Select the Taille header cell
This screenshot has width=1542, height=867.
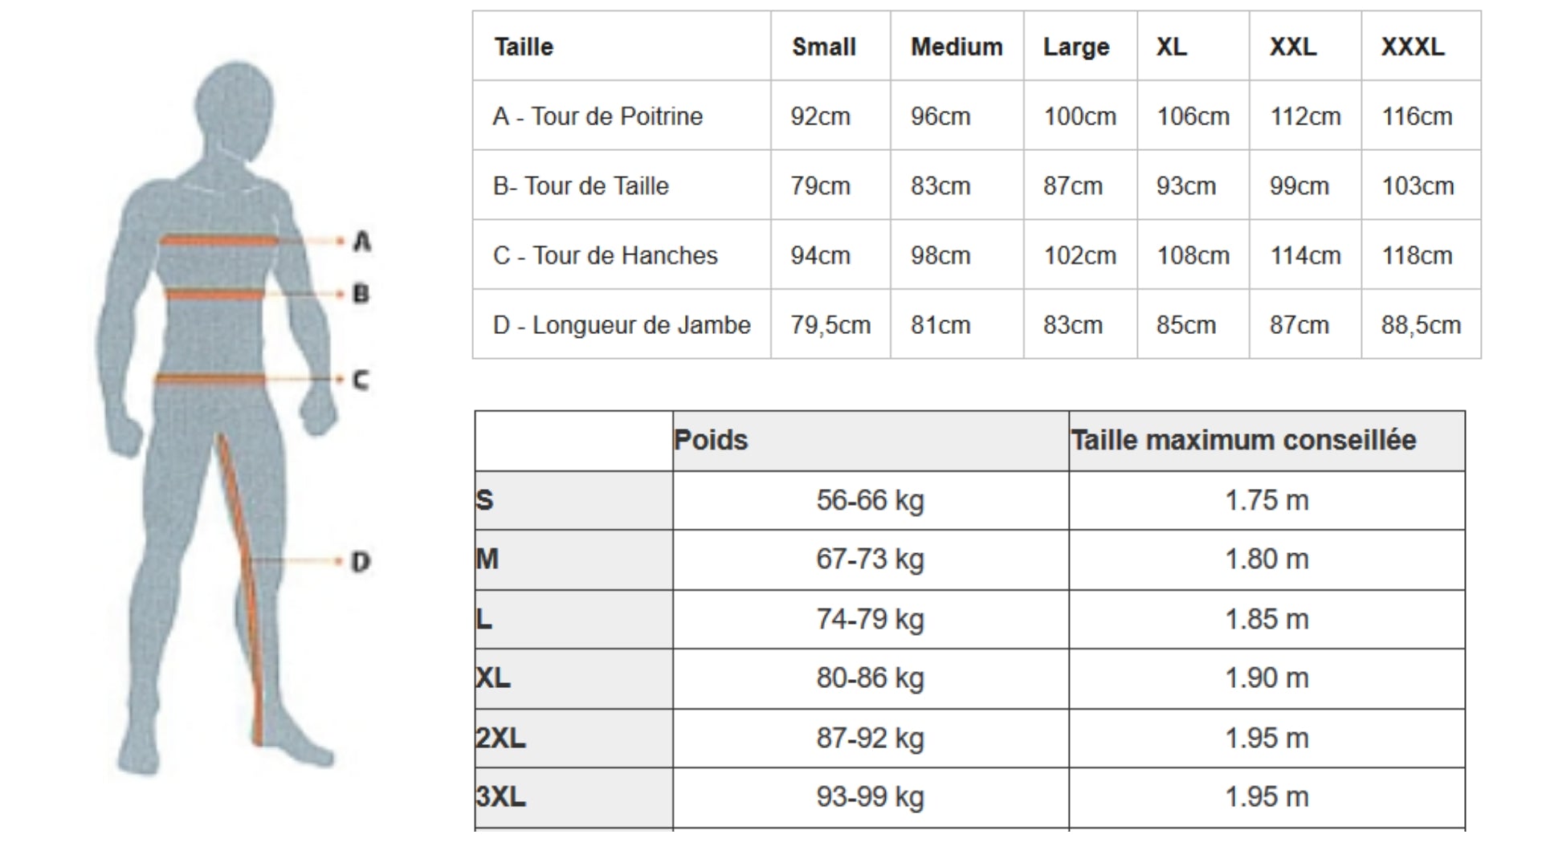(x=524, y=47)
